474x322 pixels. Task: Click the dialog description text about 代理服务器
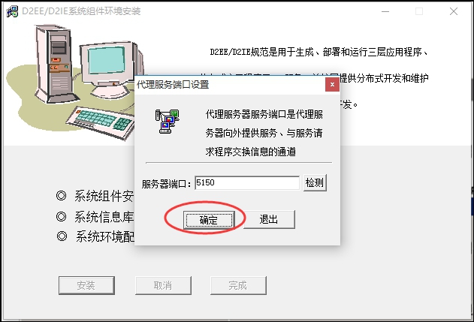[264, 133]
